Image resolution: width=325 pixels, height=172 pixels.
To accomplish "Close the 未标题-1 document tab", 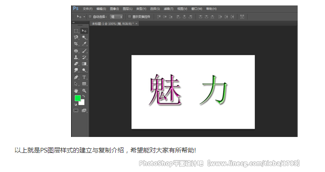I will (136, 24).
